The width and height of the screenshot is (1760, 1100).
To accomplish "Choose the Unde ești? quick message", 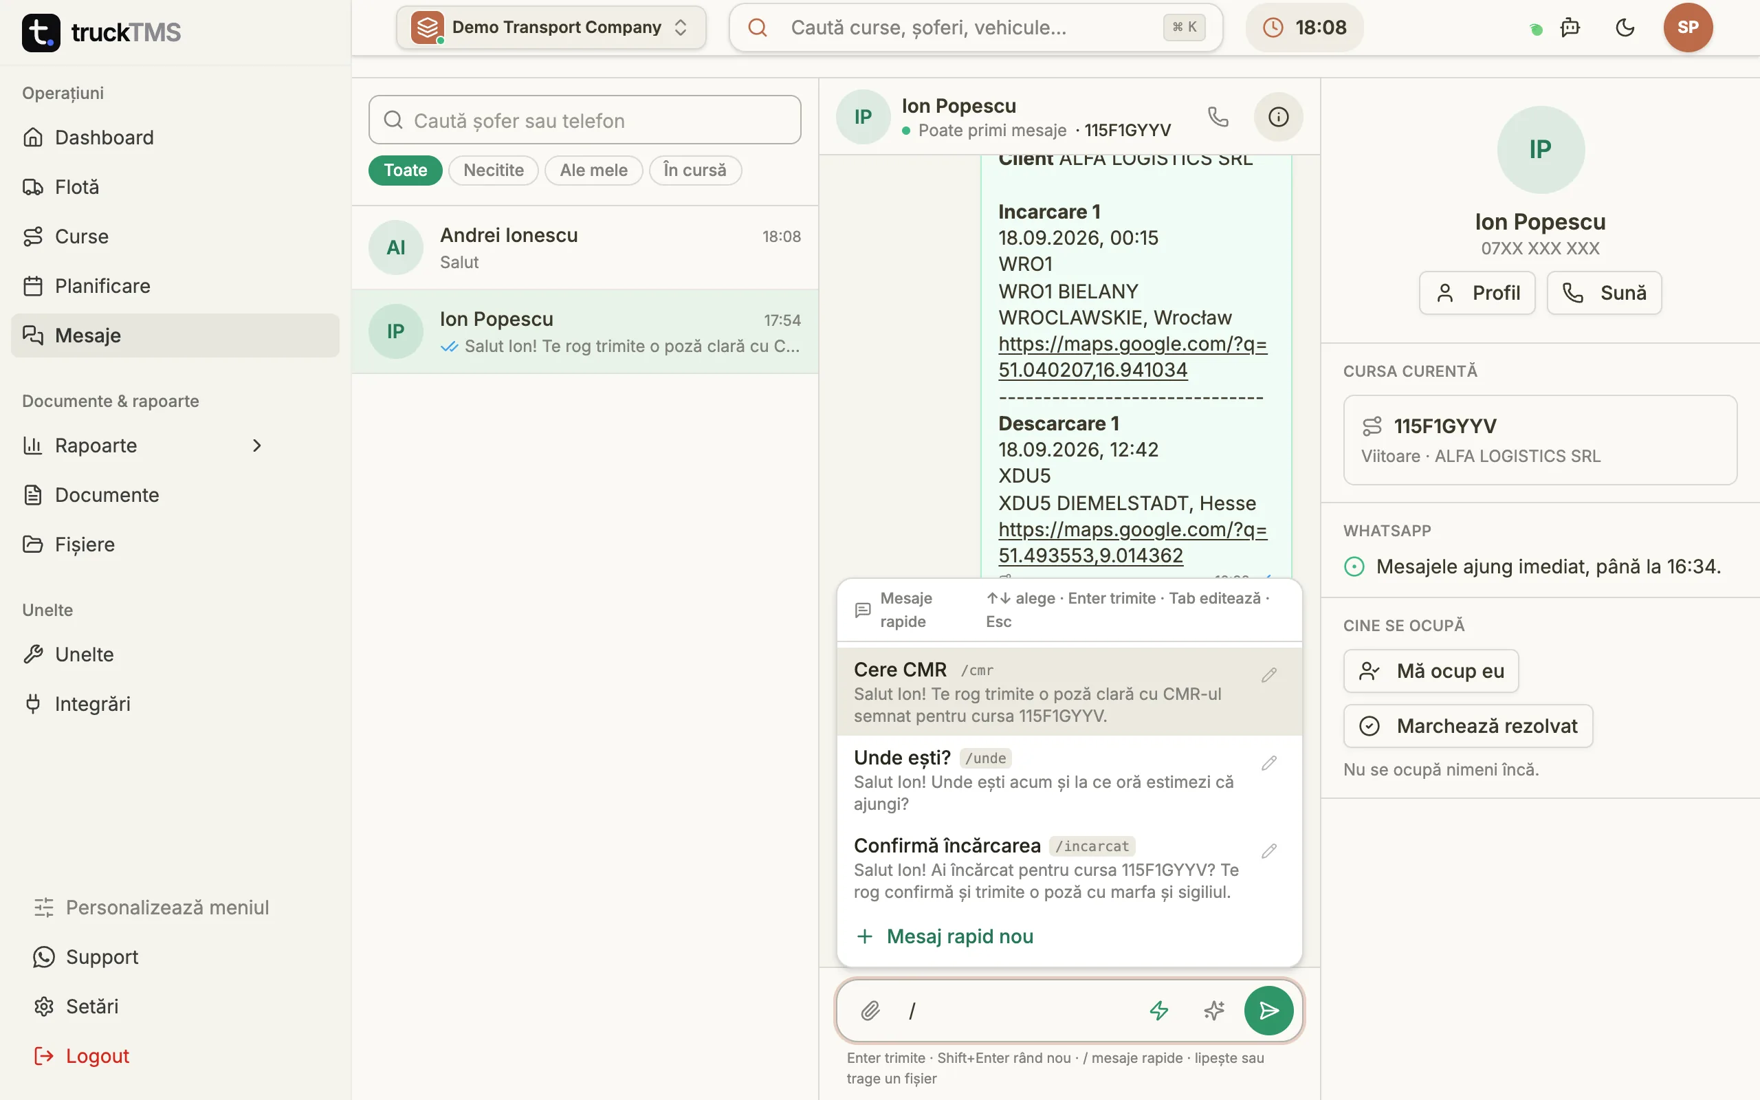I will point(1068,780).
